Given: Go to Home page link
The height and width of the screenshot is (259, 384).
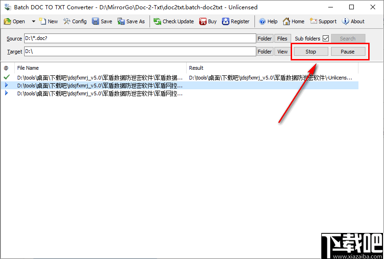Looking at the screenshot, I should point(293,21).
